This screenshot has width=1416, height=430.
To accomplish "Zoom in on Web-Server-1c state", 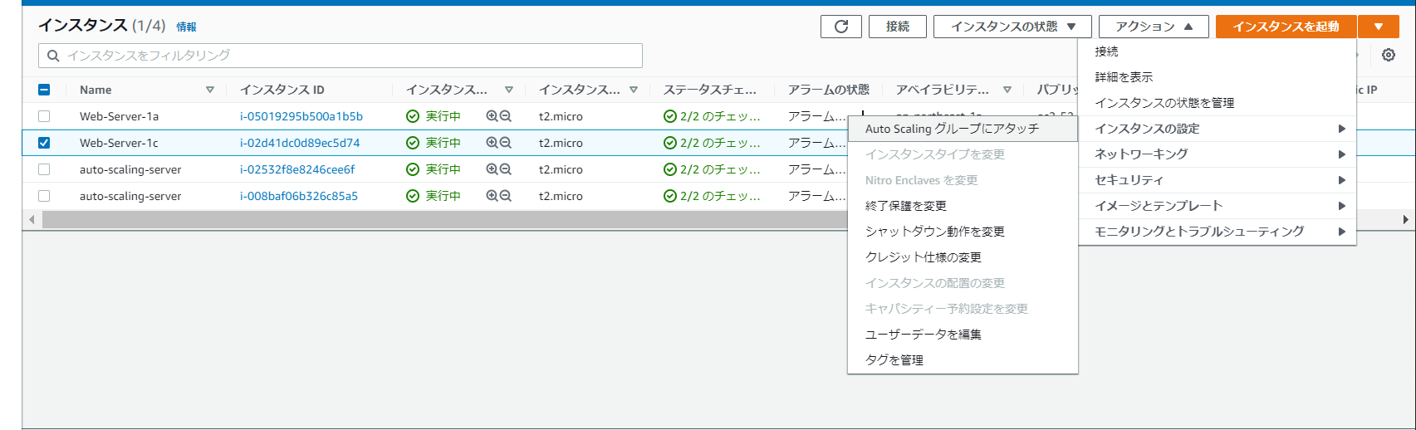I will click(492, 143).
